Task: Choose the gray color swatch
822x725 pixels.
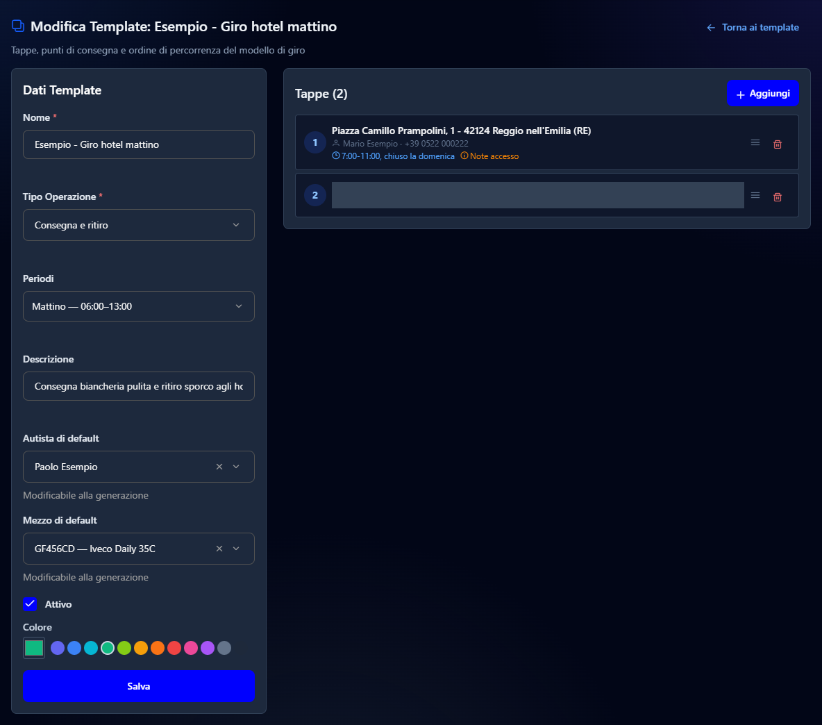Action: click(224, 648)
